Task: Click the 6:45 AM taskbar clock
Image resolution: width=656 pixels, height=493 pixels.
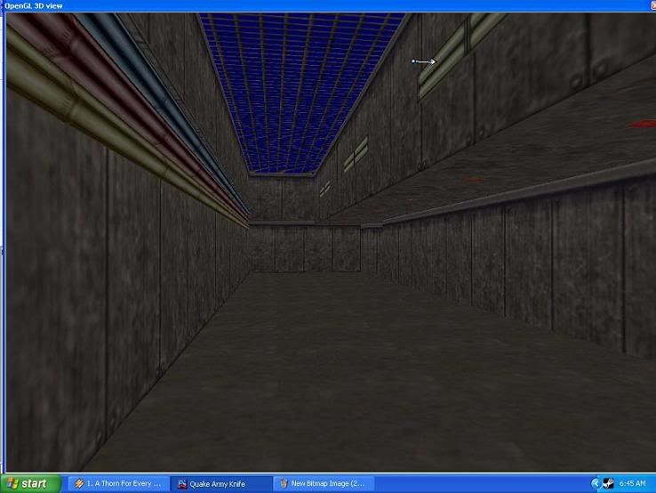Action: 633,483
